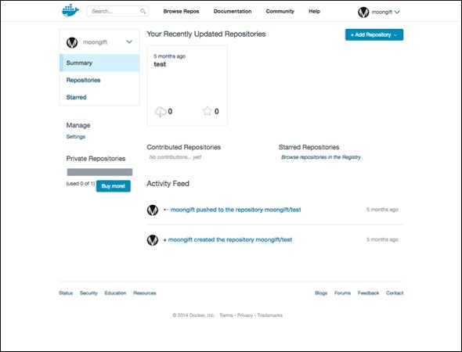Open the Repositories sidebar tab

point(83,80)
